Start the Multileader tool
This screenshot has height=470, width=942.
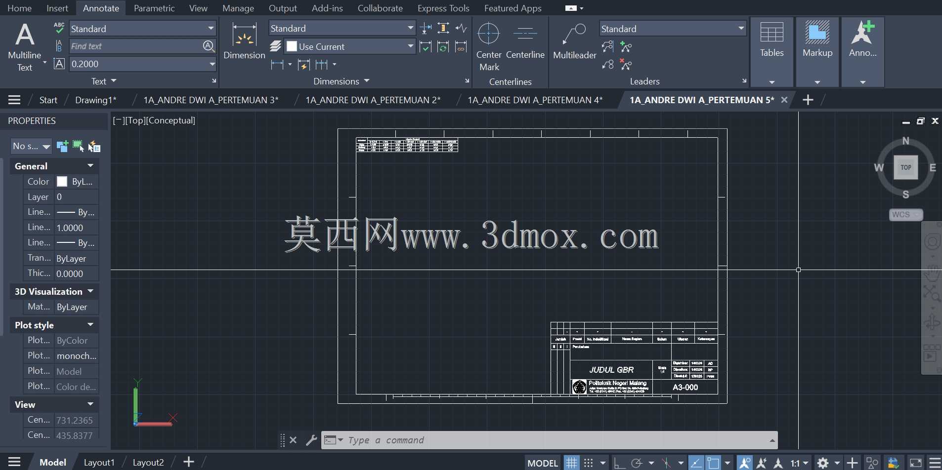(x=575, y=41)
